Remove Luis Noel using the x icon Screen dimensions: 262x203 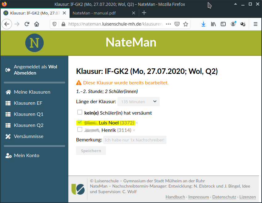pyautogui.click(x=137, y=123)
